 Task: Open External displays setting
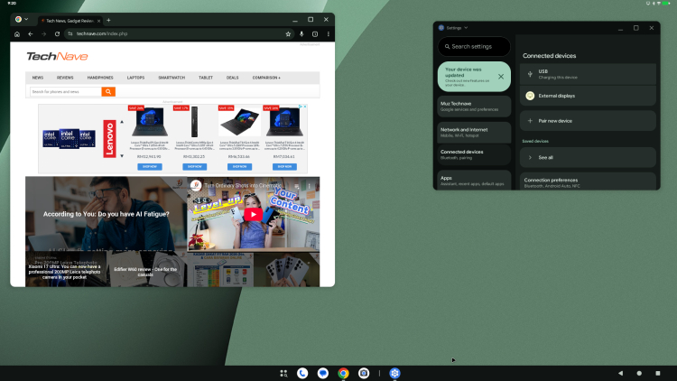click(588, 96)
